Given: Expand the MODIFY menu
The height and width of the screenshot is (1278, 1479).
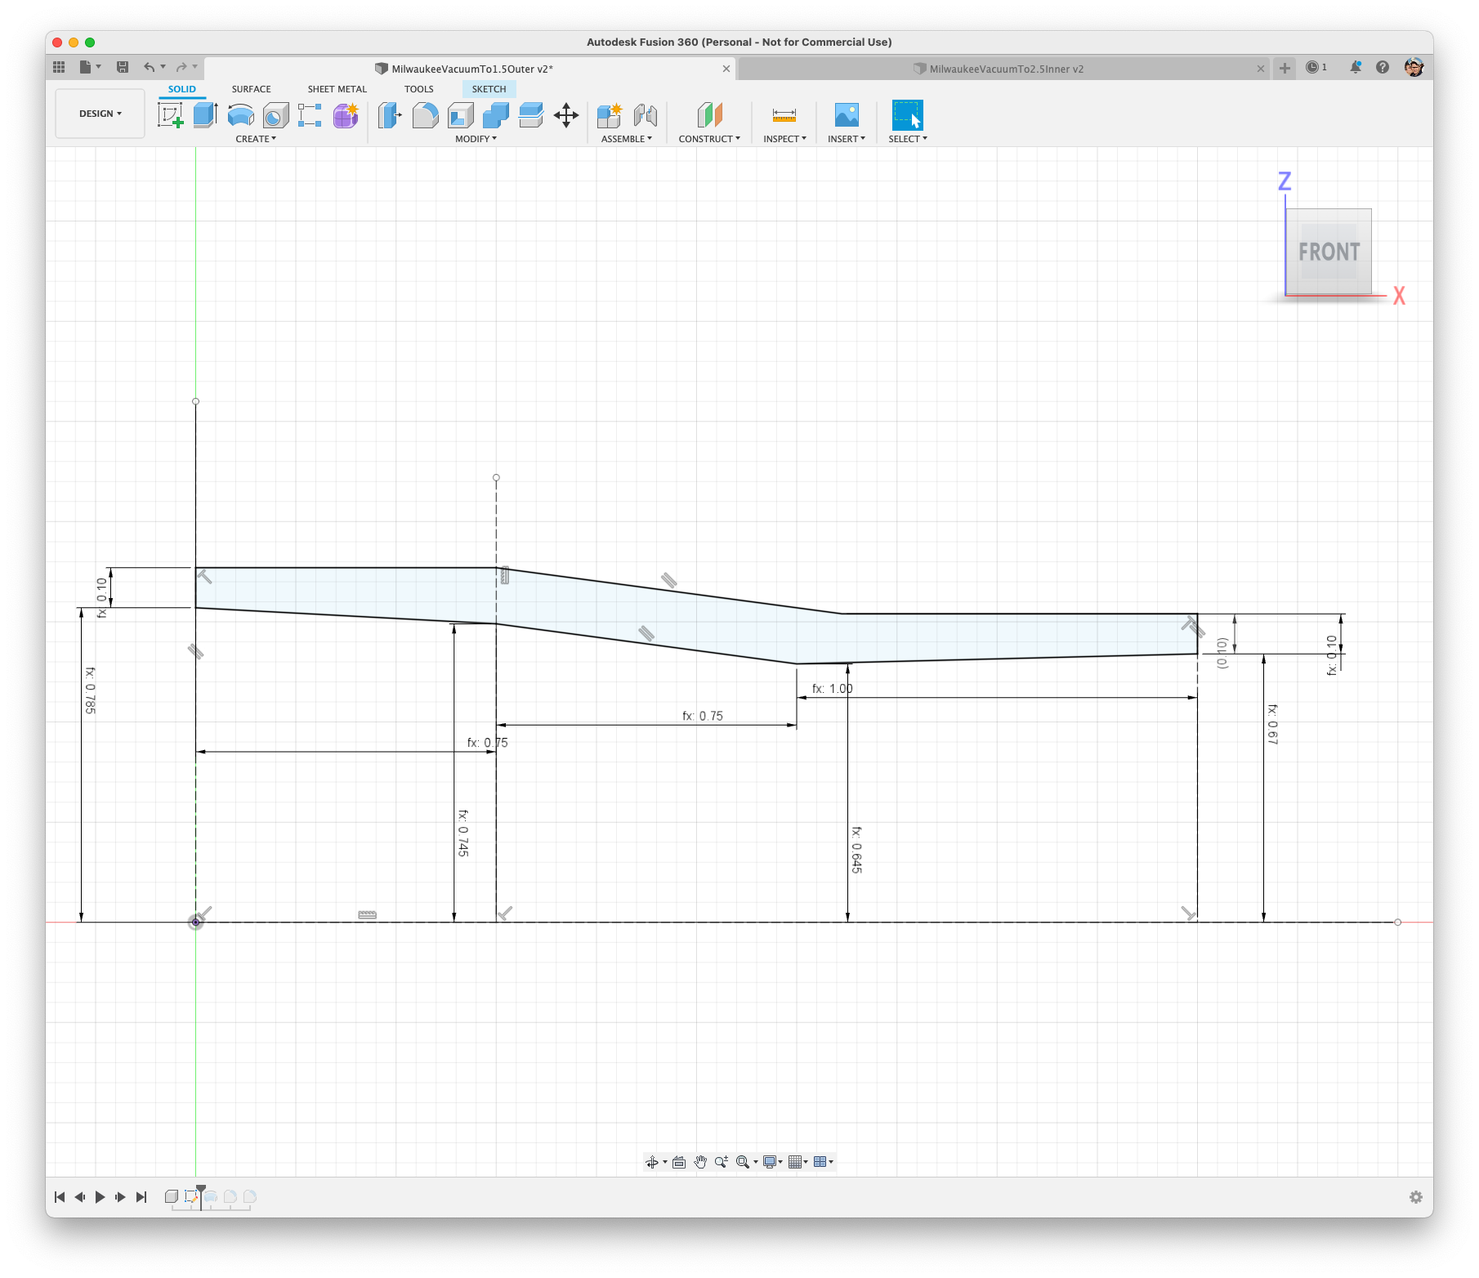Looking at the screenshot, I should click(x=476, y=139).
